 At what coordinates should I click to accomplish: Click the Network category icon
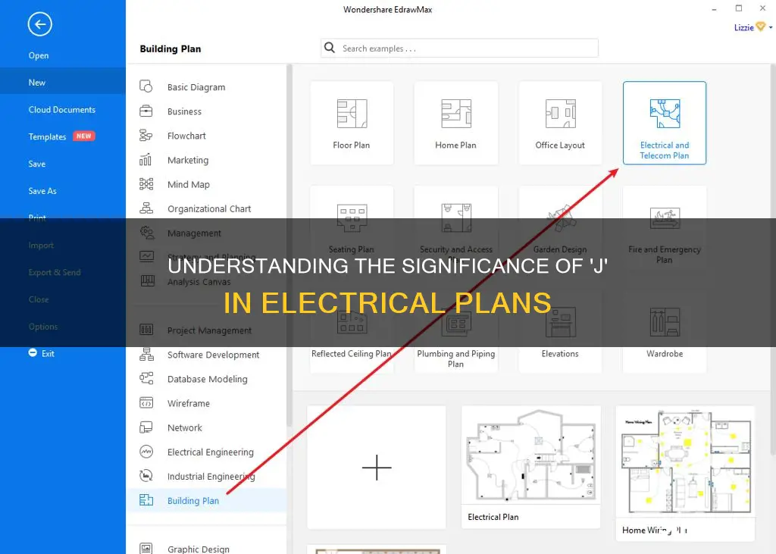146,427
